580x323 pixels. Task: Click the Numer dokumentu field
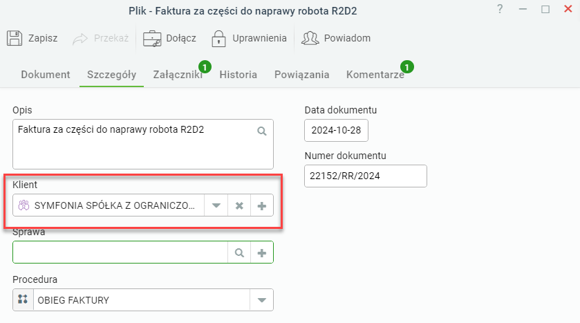tap(366, 176)
